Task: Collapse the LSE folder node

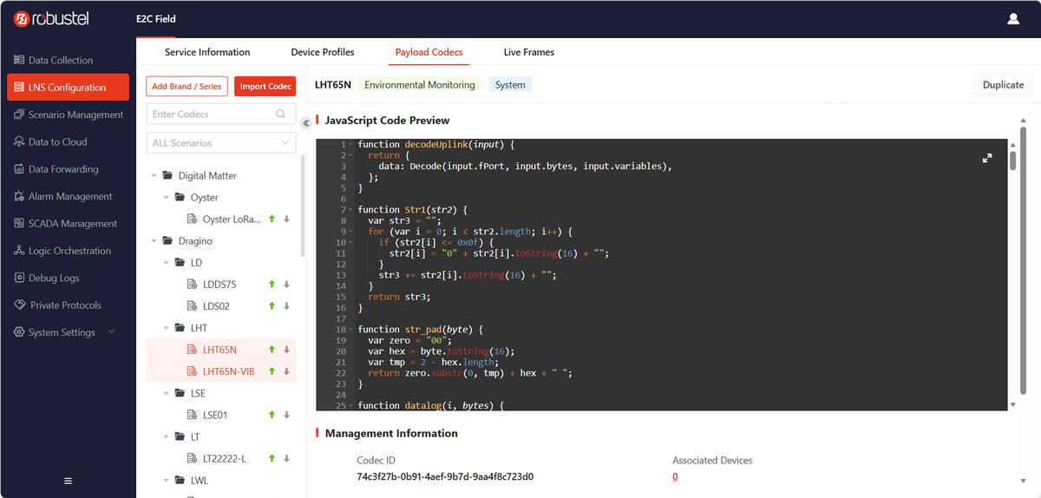Action: coord(167,393)
